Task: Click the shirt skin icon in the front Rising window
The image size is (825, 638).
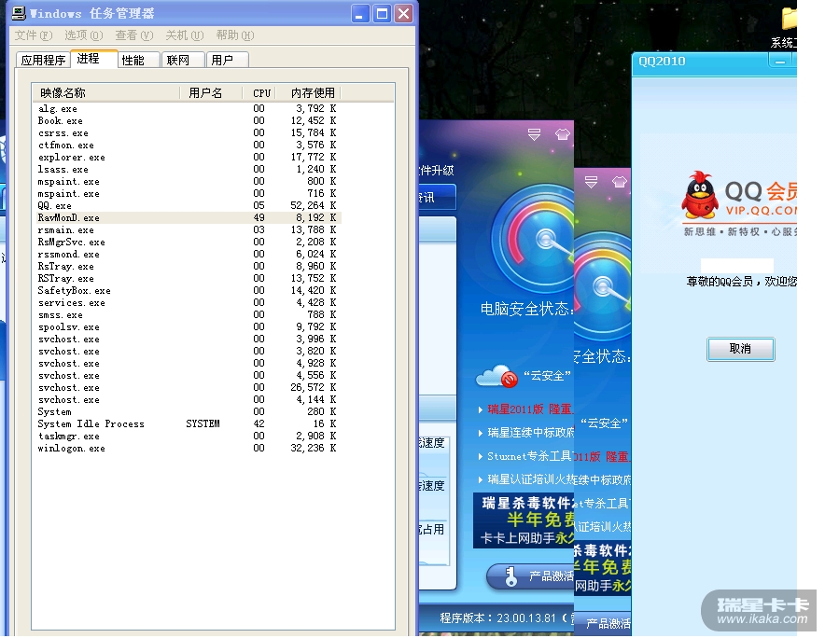Action: click(620, 182)
